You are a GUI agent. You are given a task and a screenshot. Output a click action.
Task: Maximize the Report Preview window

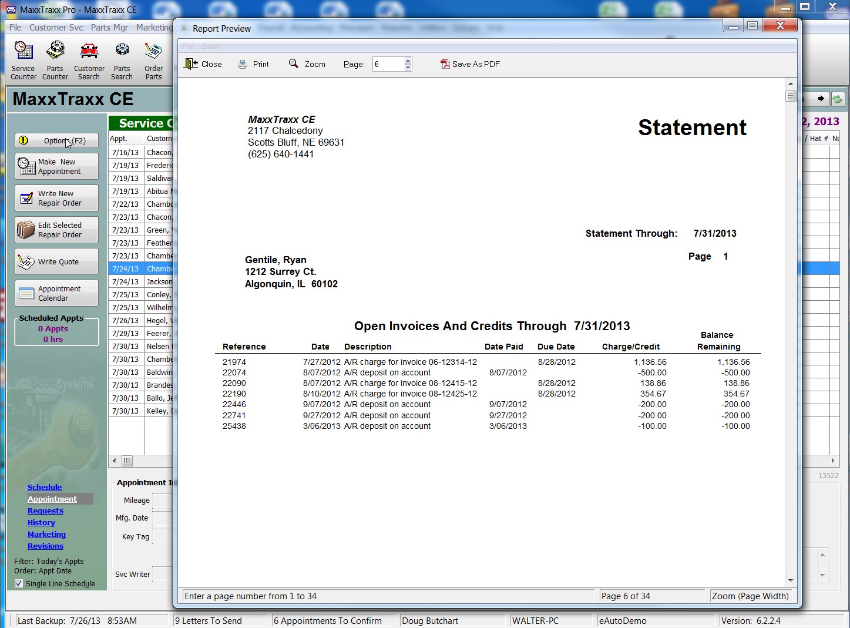point(752,25)
